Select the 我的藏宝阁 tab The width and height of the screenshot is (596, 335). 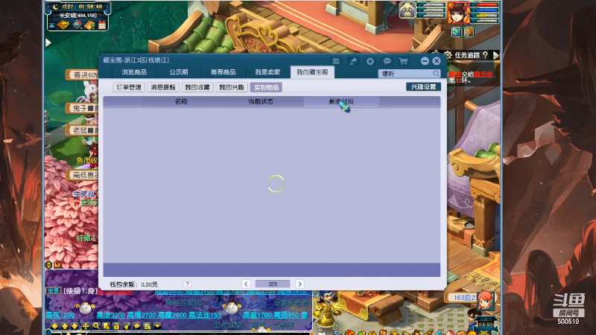[x=312, y=72]
